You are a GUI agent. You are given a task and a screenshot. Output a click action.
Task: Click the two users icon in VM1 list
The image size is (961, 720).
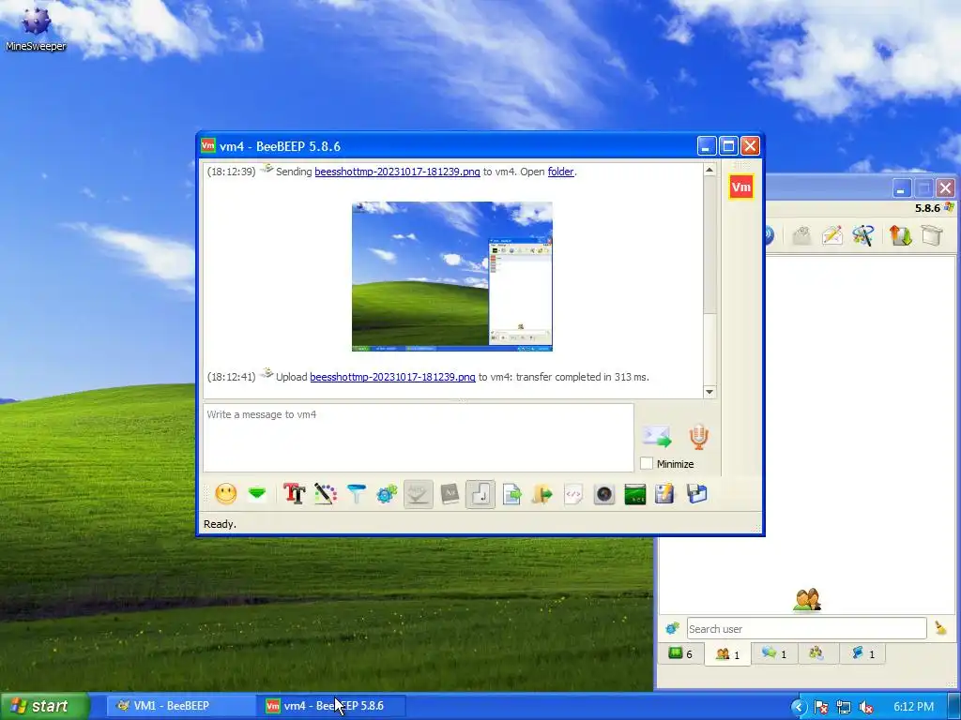[806, 599]
